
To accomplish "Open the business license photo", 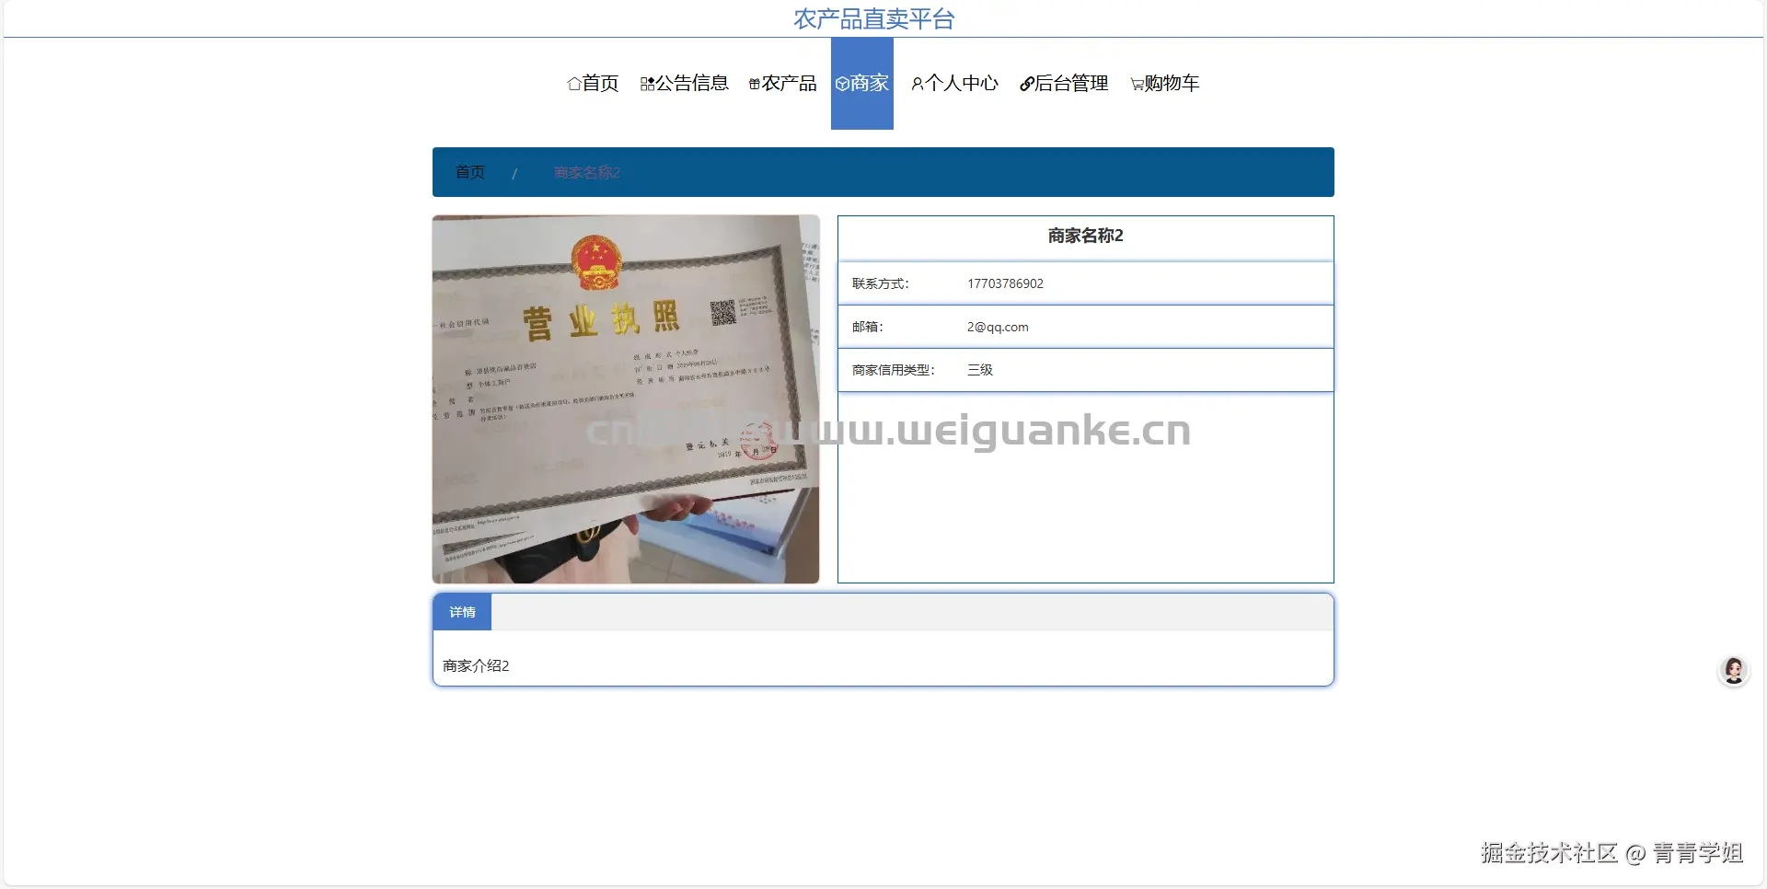I will click(x=626, y=399).
